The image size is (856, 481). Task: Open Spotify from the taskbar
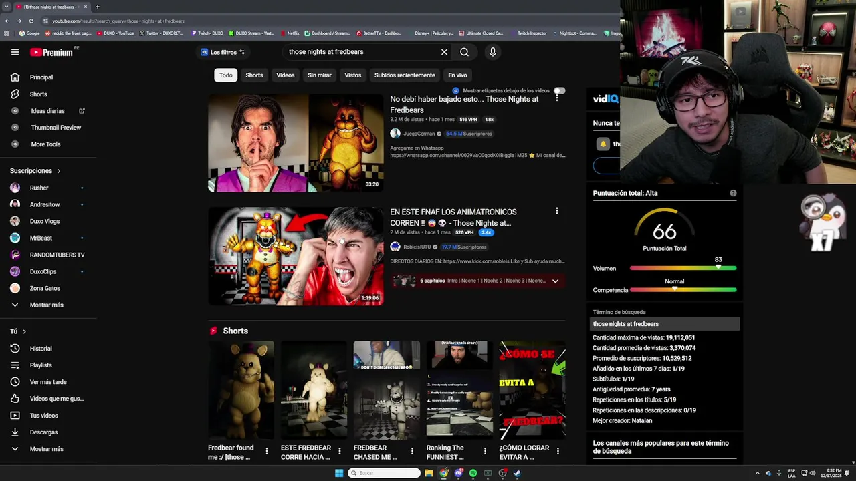473,473
